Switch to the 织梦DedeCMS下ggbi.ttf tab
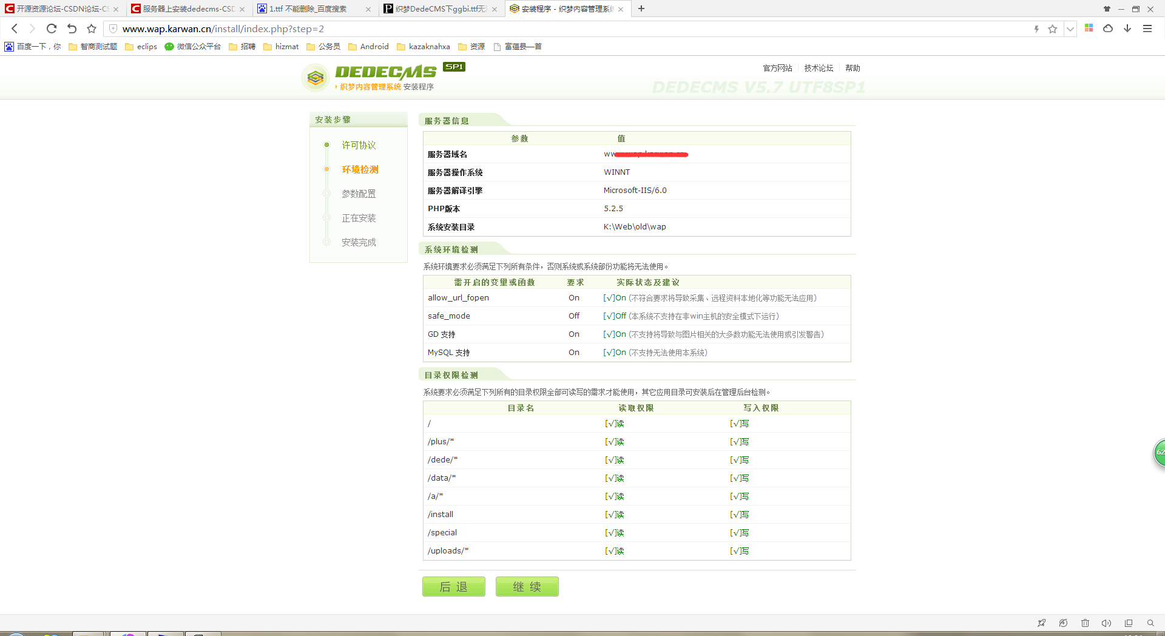The height and width of the screenshot is (636, 1165). click(441, 8)
